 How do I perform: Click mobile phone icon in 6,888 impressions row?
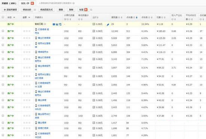point(36,52)
